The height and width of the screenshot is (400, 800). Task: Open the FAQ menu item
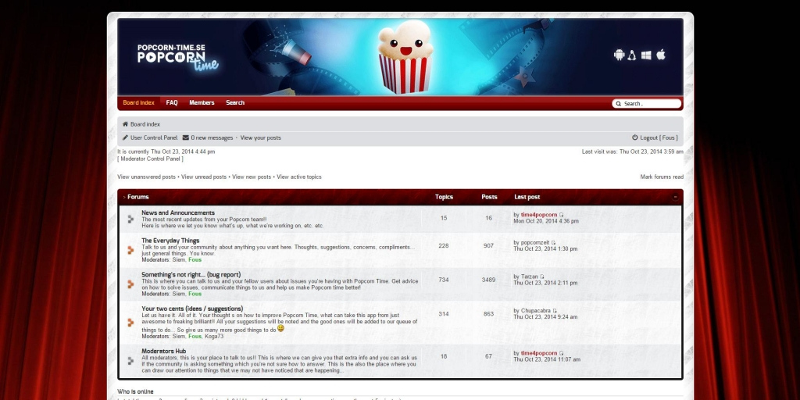coord(172,102)
